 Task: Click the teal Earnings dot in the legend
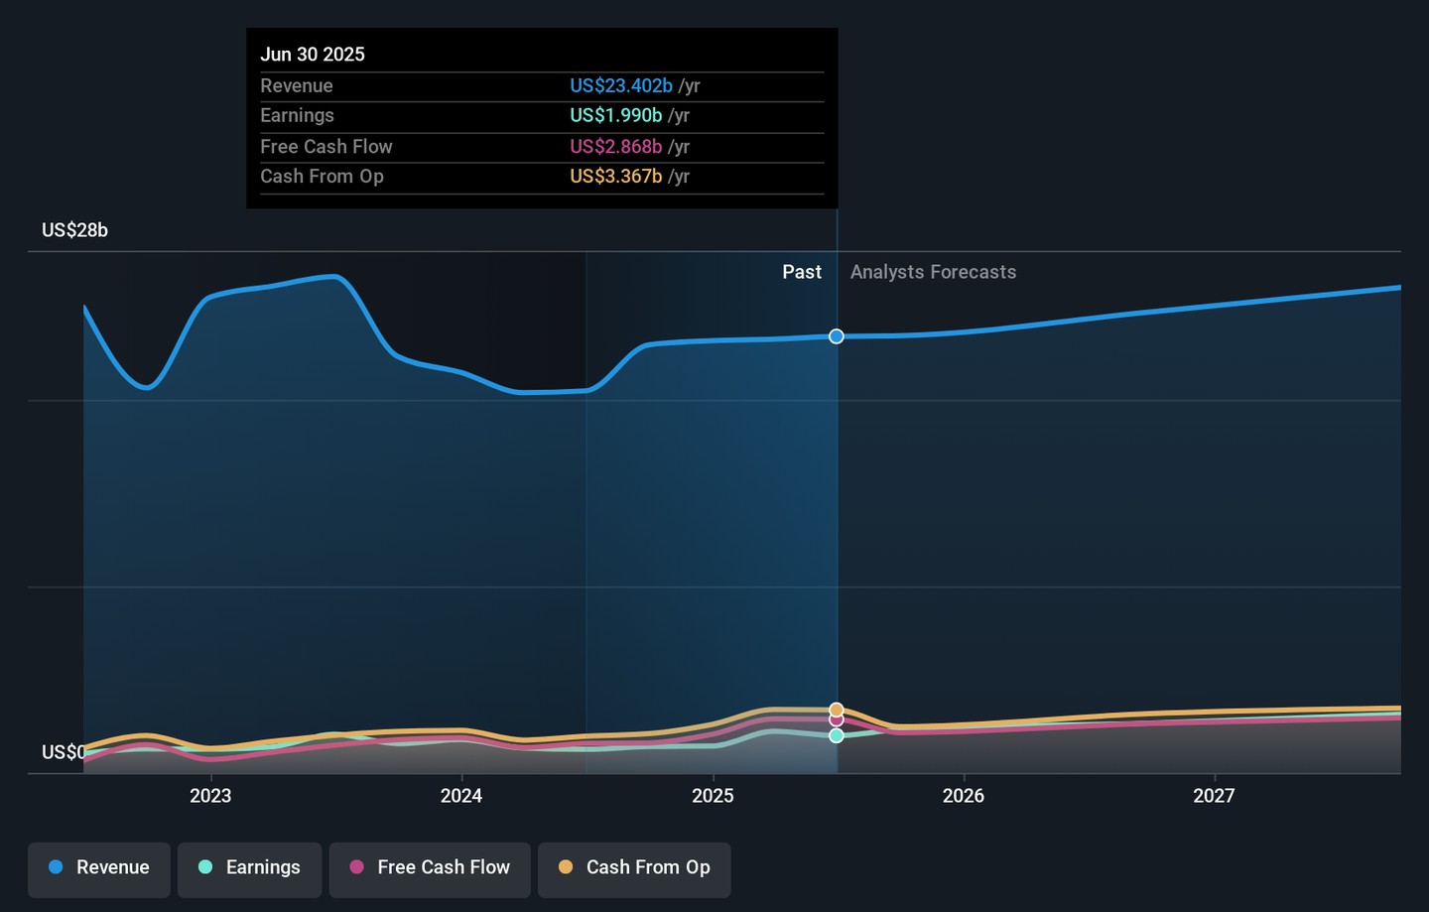(x=205, y=867)
